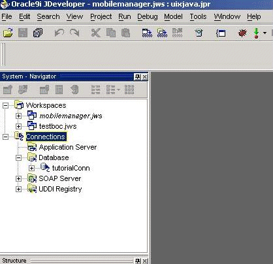Open the Edit menu
The width and height of the screenshot is (273, 264).
pyautogui.click(x=25, y=17)
